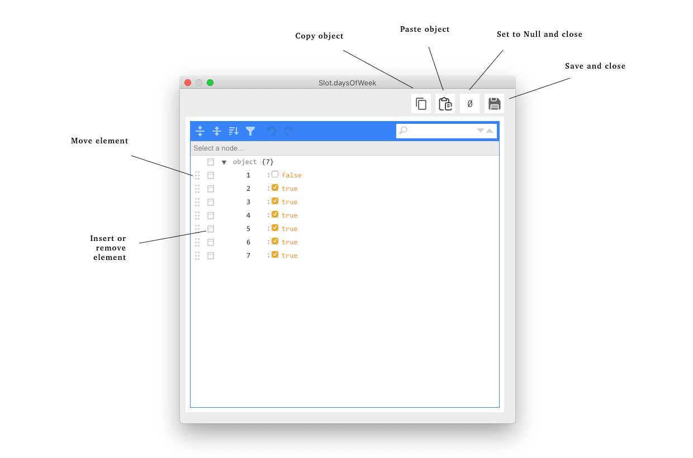Viewport: 693px width, 458px height.
Task: Click the drag handle of row 7
Action: coord(197,255)
